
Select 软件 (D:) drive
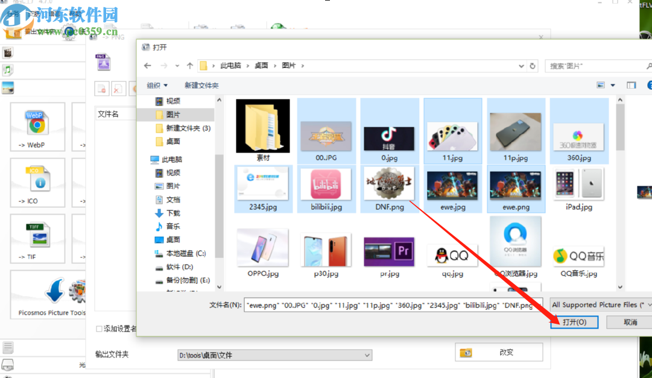174,266
